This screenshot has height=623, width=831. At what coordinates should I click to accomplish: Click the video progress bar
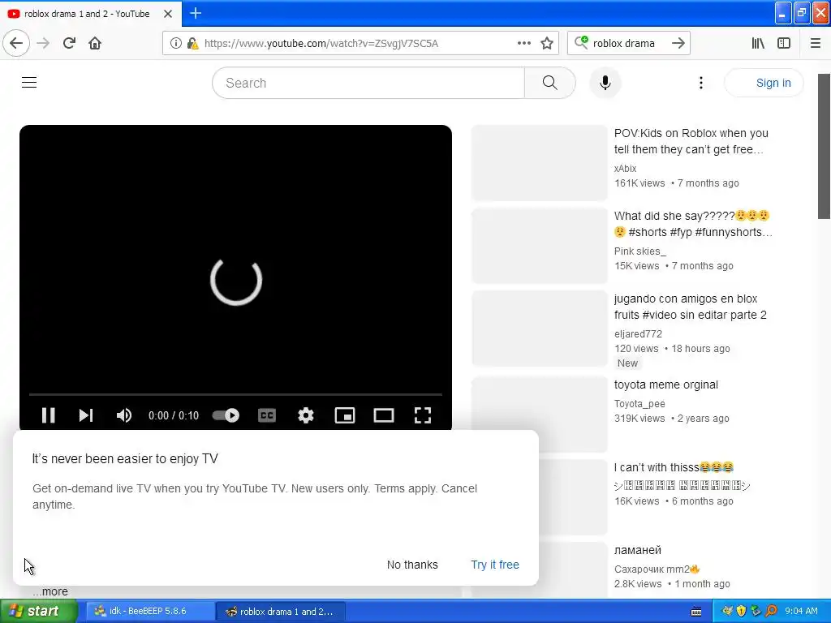pos(235,395)
